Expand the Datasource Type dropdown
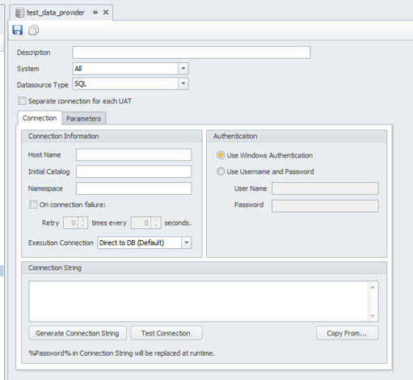 point(183,84)
